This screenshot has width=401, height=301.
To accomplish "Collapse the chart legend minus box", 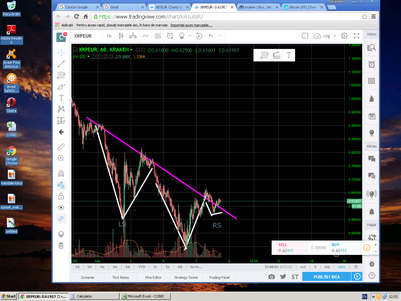I will [75, 50].
